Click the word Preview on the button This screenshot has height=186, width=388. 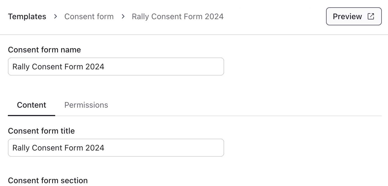pos(347,16)
